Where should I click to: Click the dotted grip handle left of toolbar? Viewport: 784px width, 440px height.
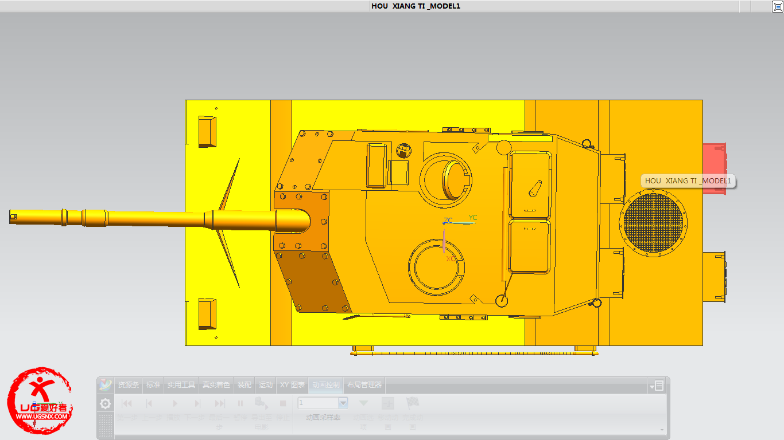click(106, 426)
